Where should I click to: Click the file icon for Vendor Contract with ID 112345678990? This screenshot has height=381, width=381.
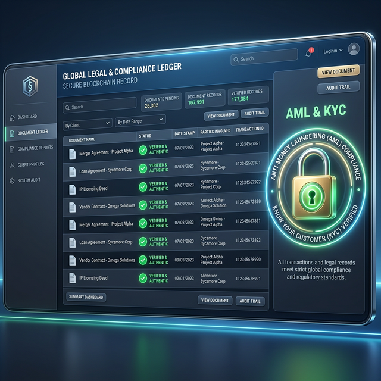coord(72,261)
